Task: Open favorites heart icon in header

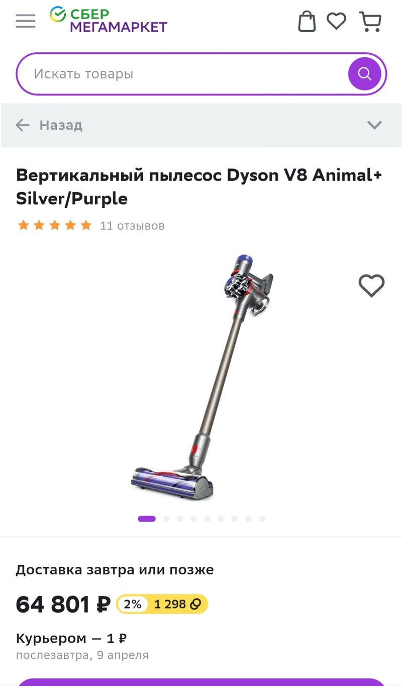Action: pyautogui.click(x=336, y=21)
